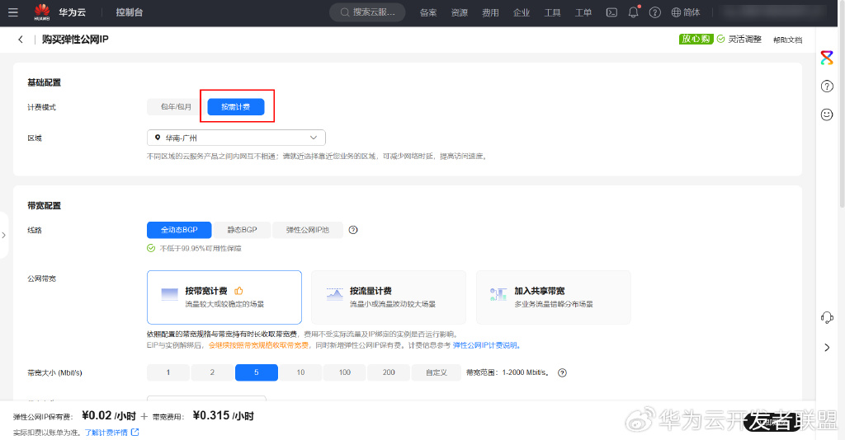845x440 pixels.
Task: Click the partially visible field below bandwidth size
Action: pos(206,399)
